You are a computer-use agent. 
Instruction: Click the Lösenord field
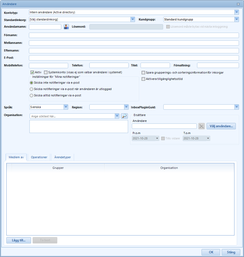point(126,27)
